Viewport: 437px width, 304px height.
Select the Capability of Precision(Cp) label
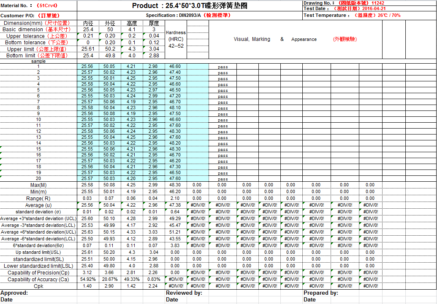[38, 272]
